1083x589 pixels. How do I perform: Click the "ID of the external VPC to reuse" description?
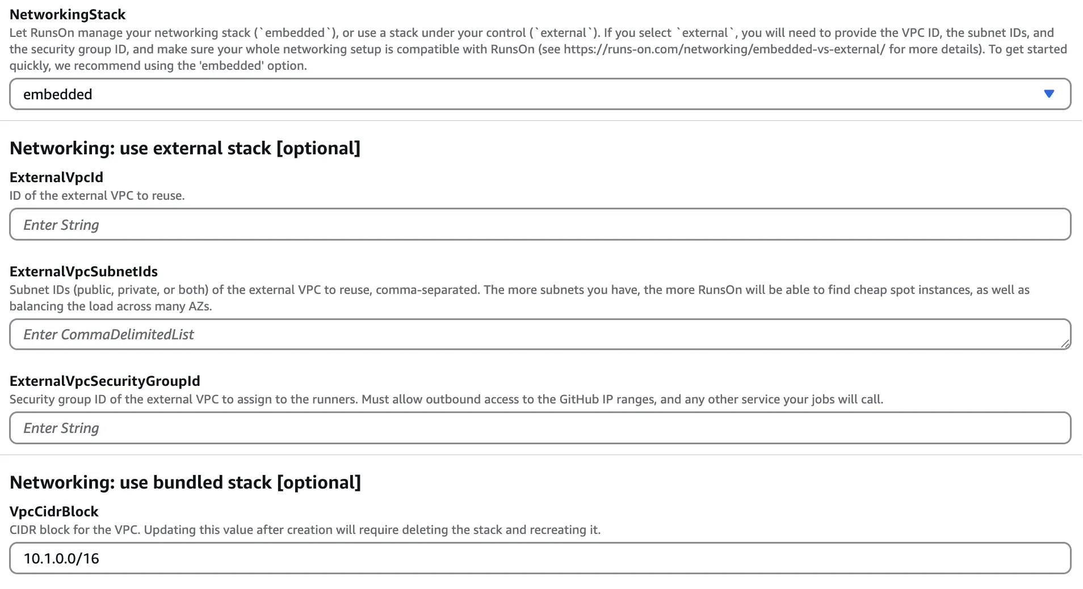[x=97, y=196]
